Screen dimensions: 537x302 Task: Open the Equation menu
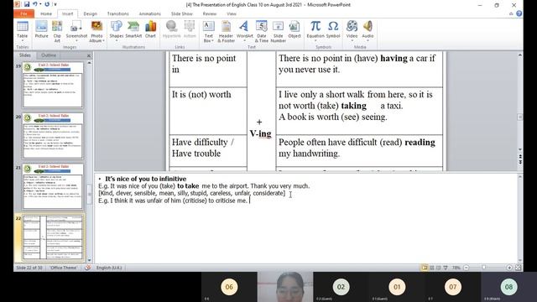coord(315,31)
